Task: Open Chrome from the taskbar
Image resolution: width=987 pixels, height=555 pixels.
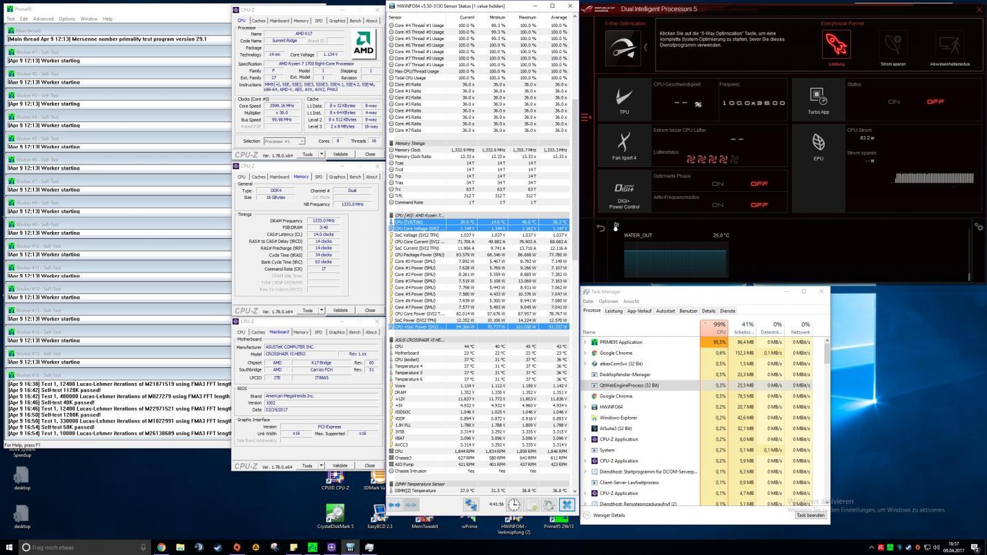Action: (162, 547)
